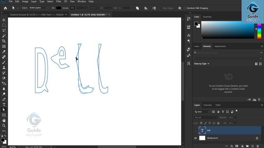Create a new layer
The width and height of the screenshot is (264, 148).
[252, 146]
